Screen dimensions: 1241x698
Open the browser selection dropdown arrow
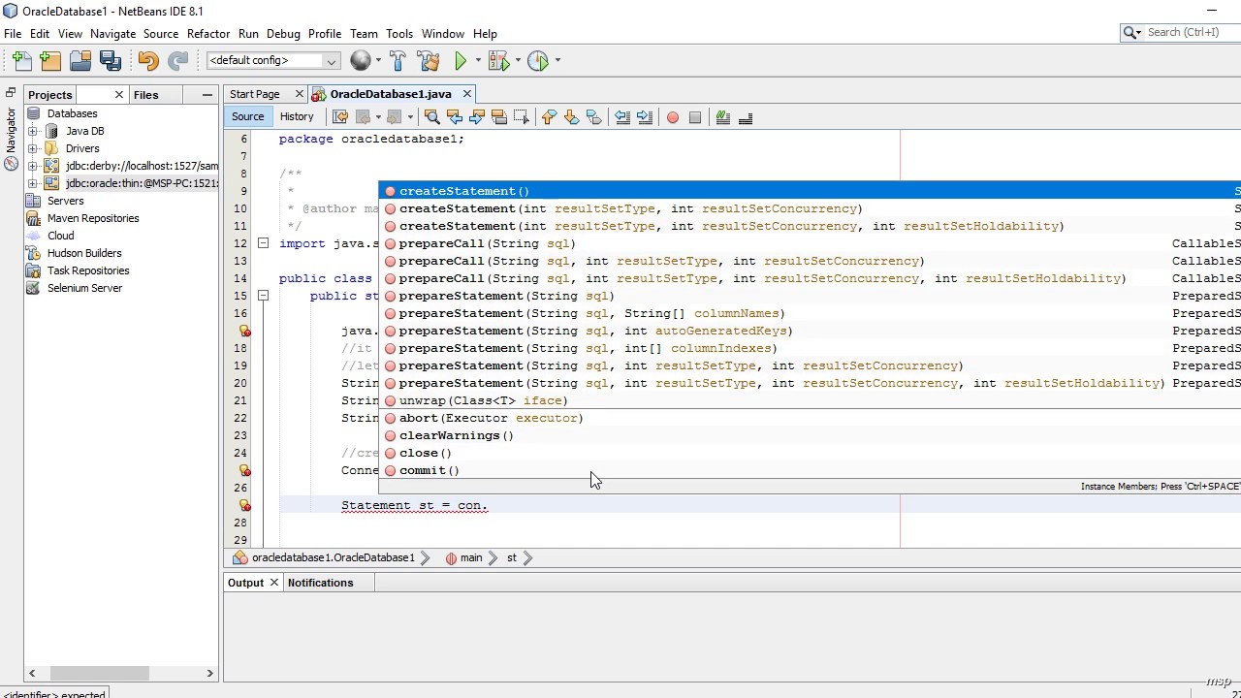378,60
